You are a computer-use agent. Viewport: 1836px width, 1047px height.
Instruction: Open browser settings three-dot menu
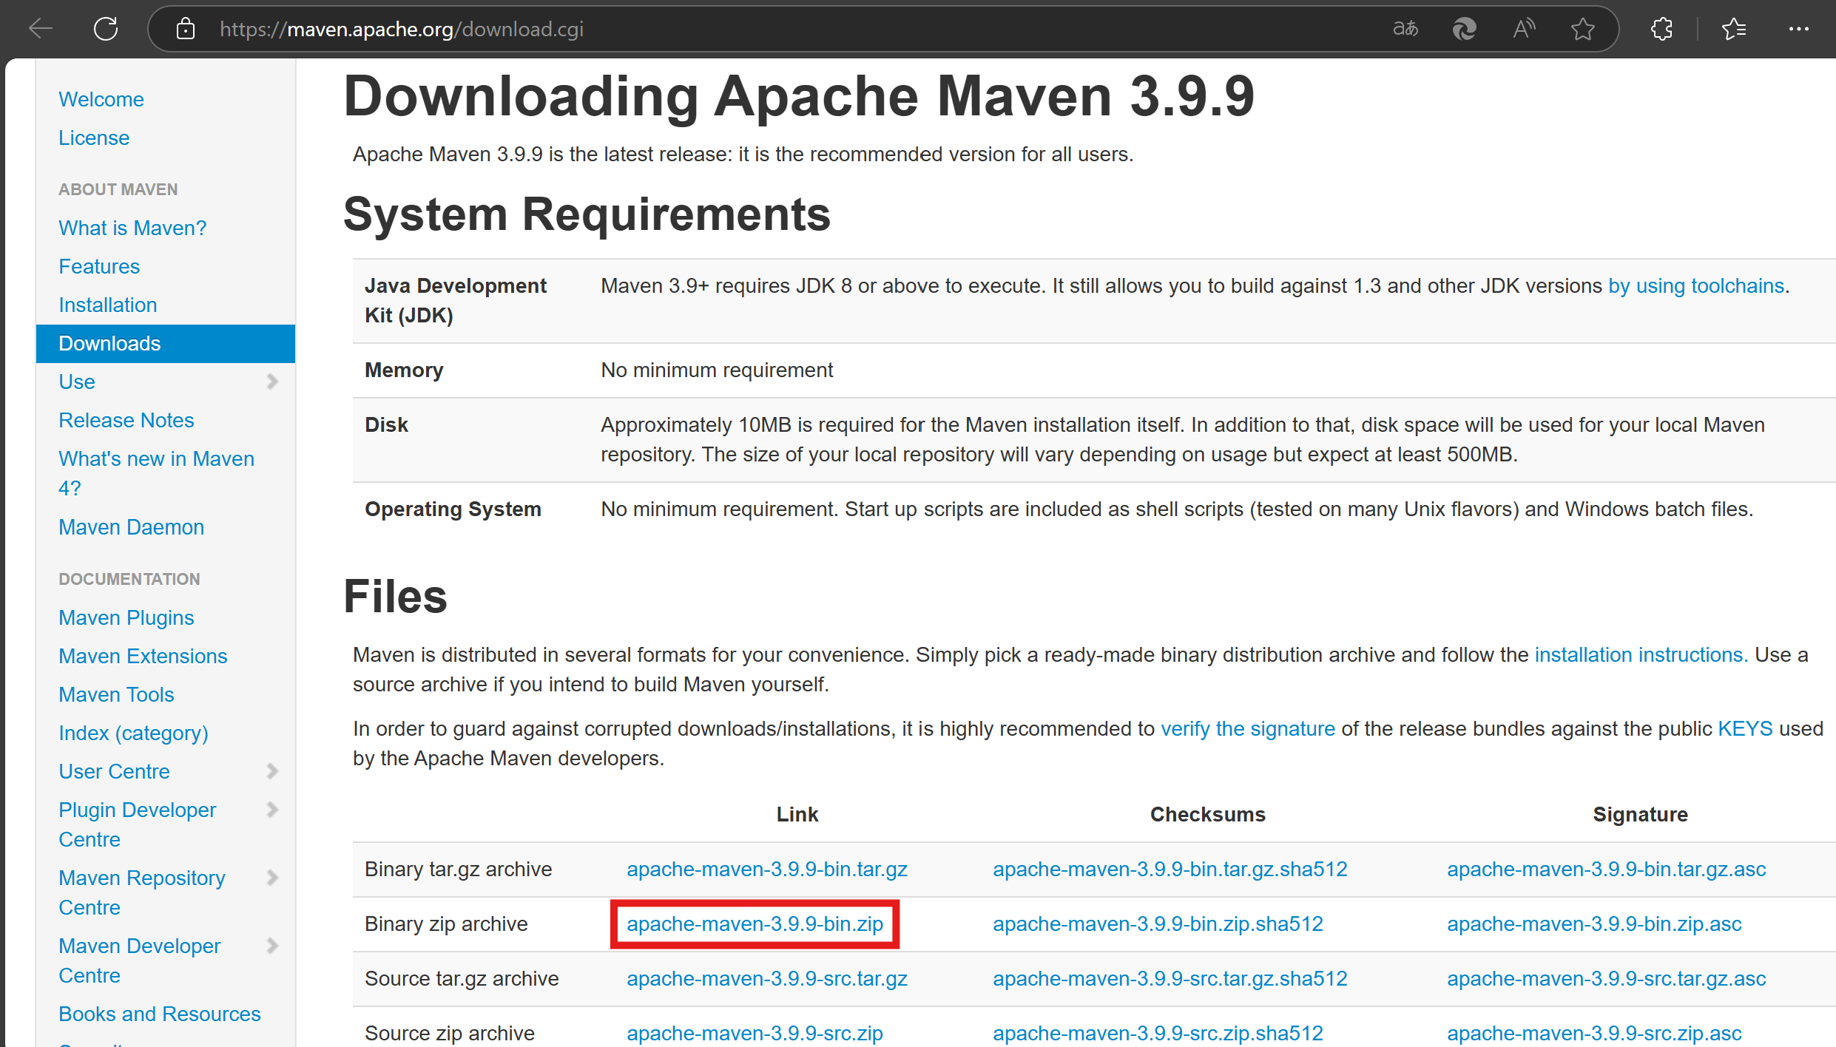click(1798, 29)
